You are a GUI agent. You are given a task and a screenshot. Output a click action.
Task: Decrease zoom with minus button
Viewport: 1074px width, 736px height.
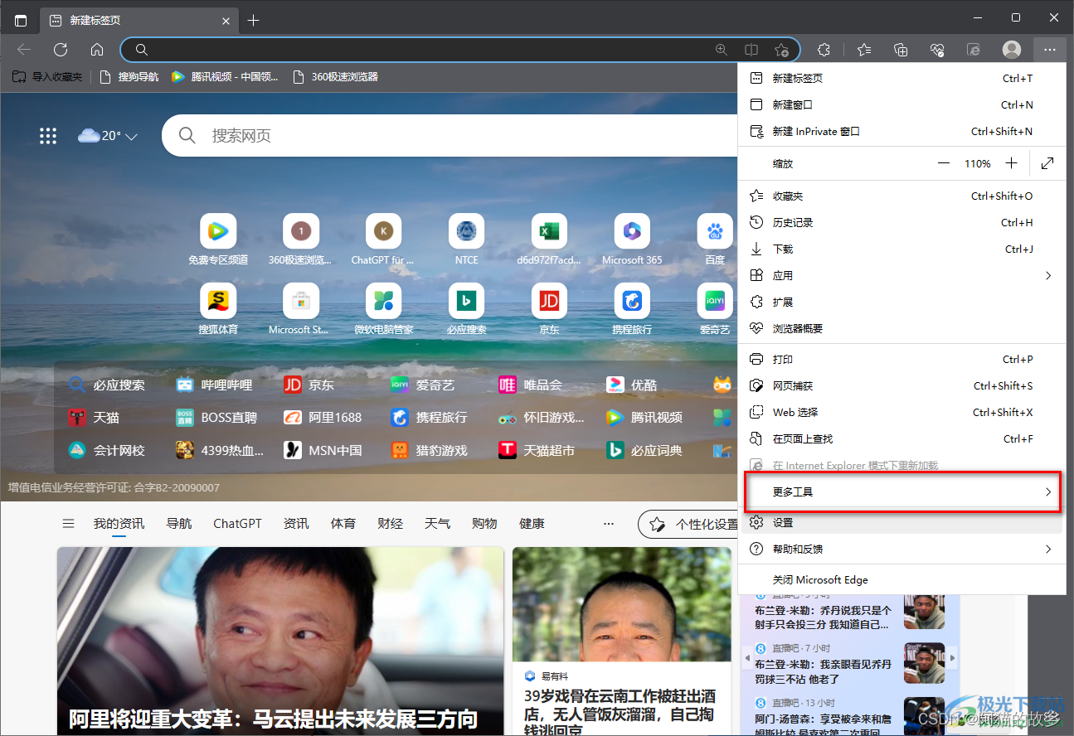[944, 163]
